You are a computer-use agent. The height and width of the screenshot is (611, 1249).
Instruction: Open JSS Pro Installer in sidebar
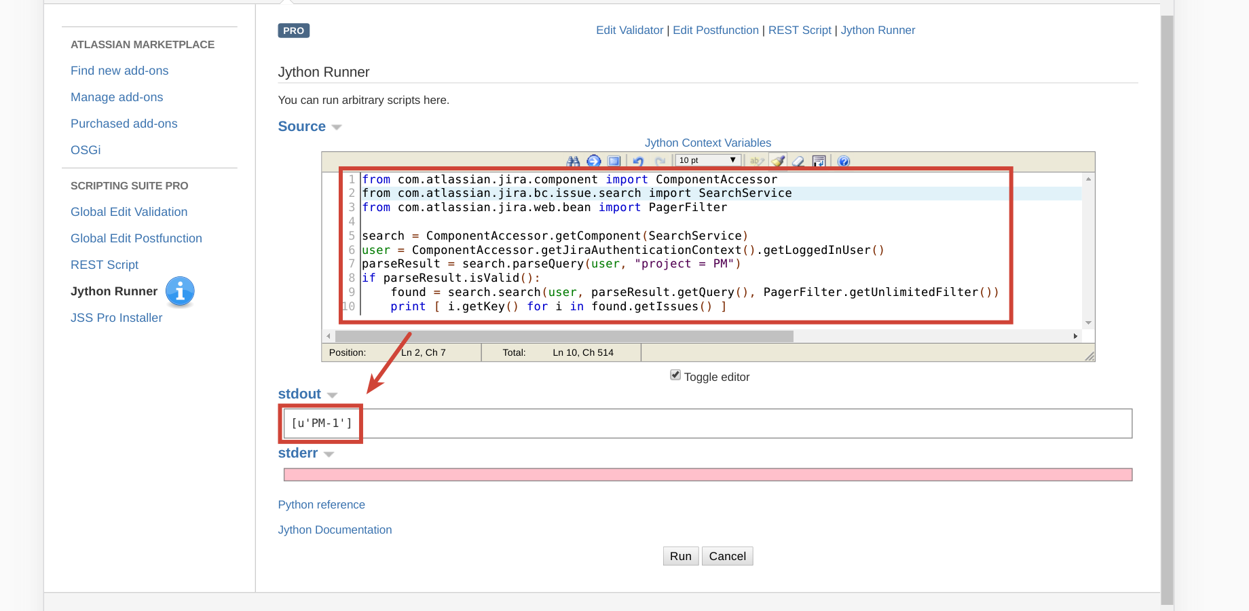[x=117, y=318]
